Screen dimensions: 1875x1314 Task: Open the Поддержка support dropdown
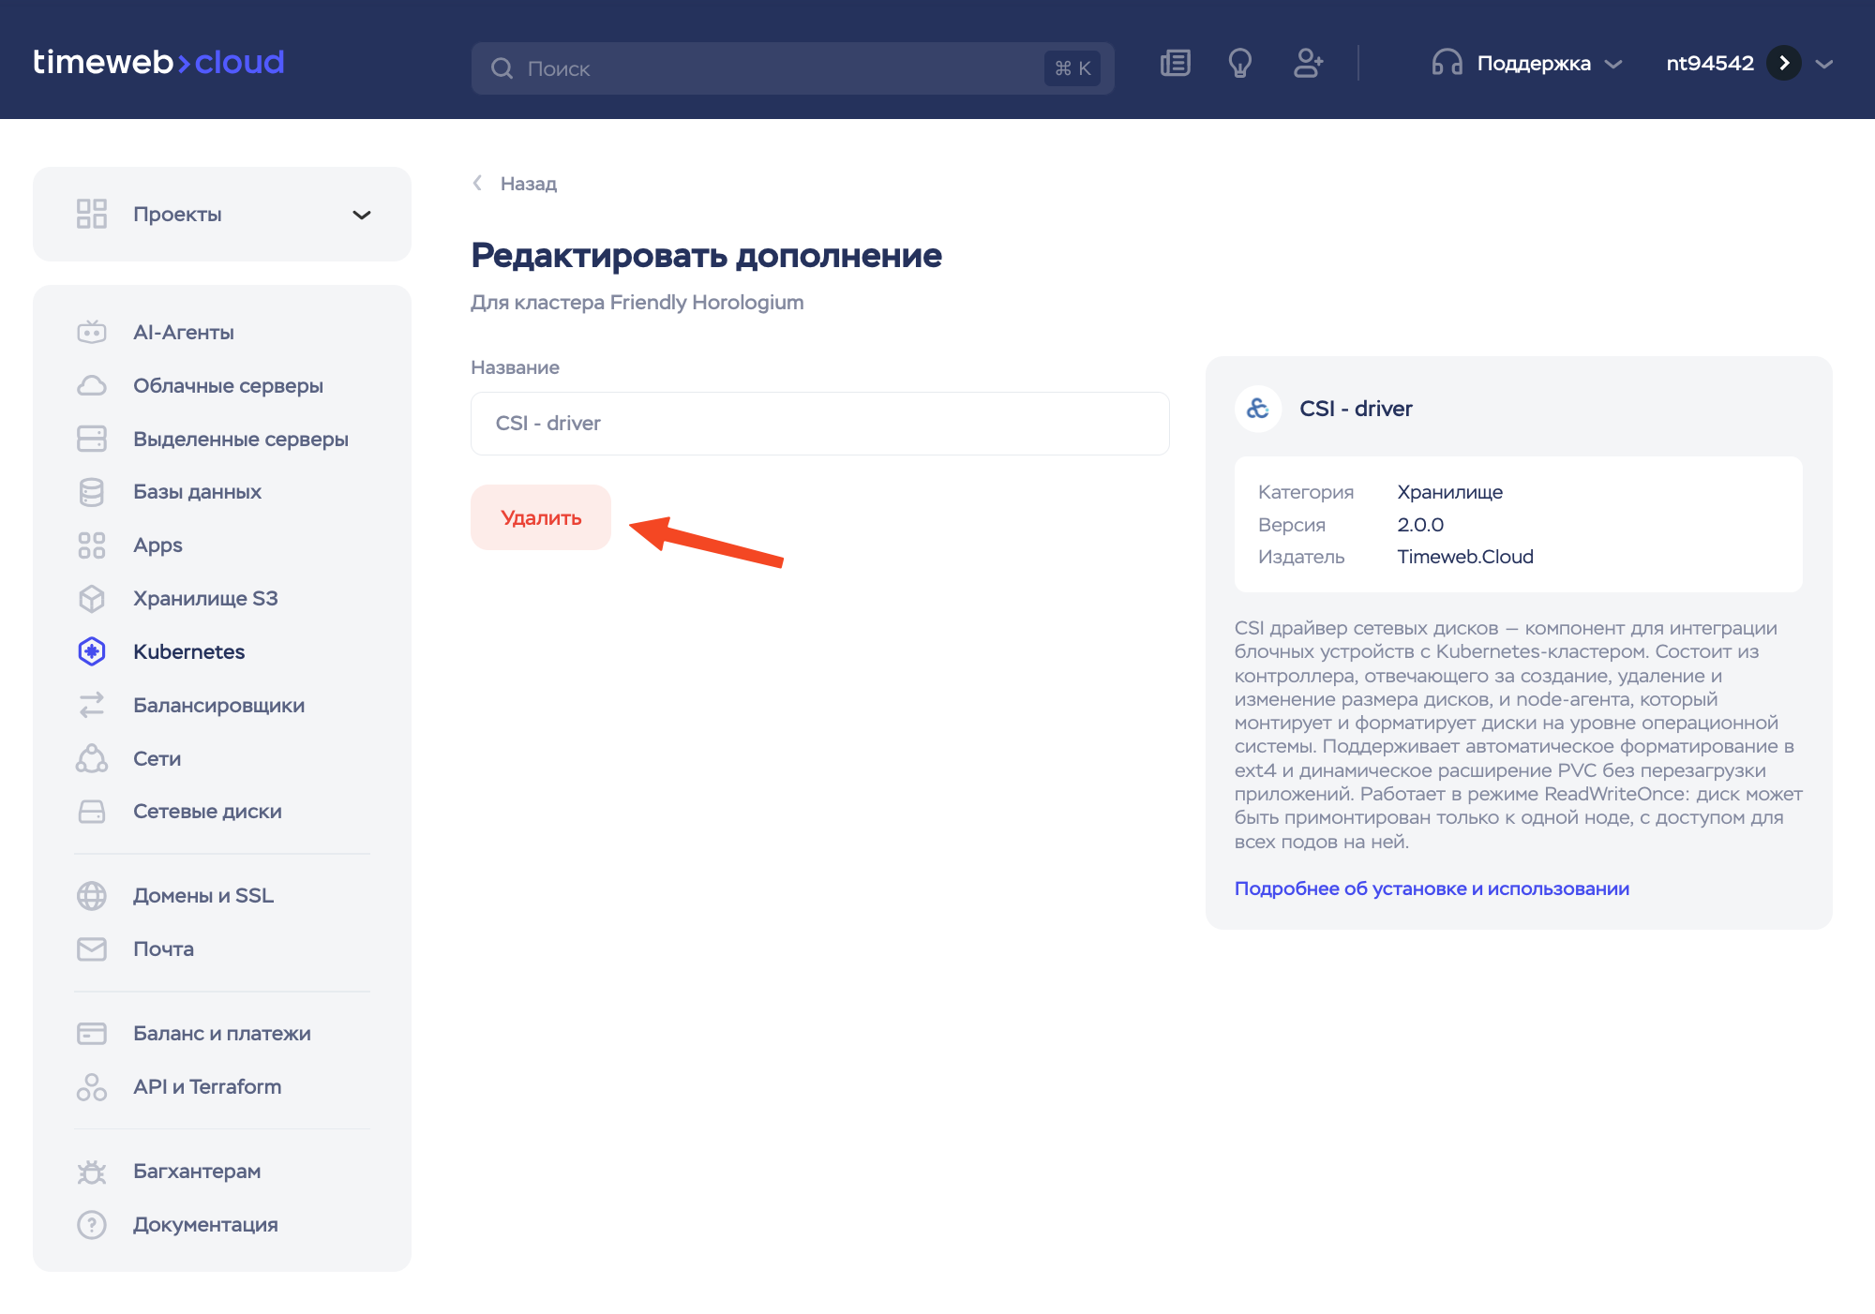1533,64
